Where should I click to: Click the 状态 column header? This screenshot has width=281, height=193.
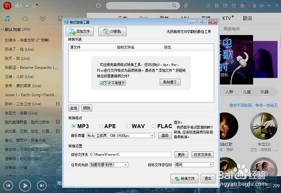click(x=186, y=47)
